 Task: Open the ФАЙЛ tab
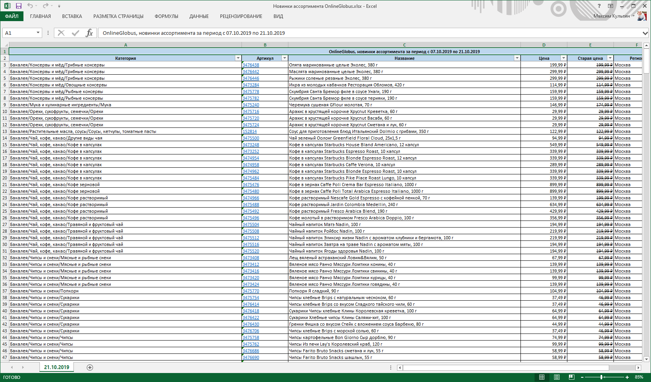point(12,16)
